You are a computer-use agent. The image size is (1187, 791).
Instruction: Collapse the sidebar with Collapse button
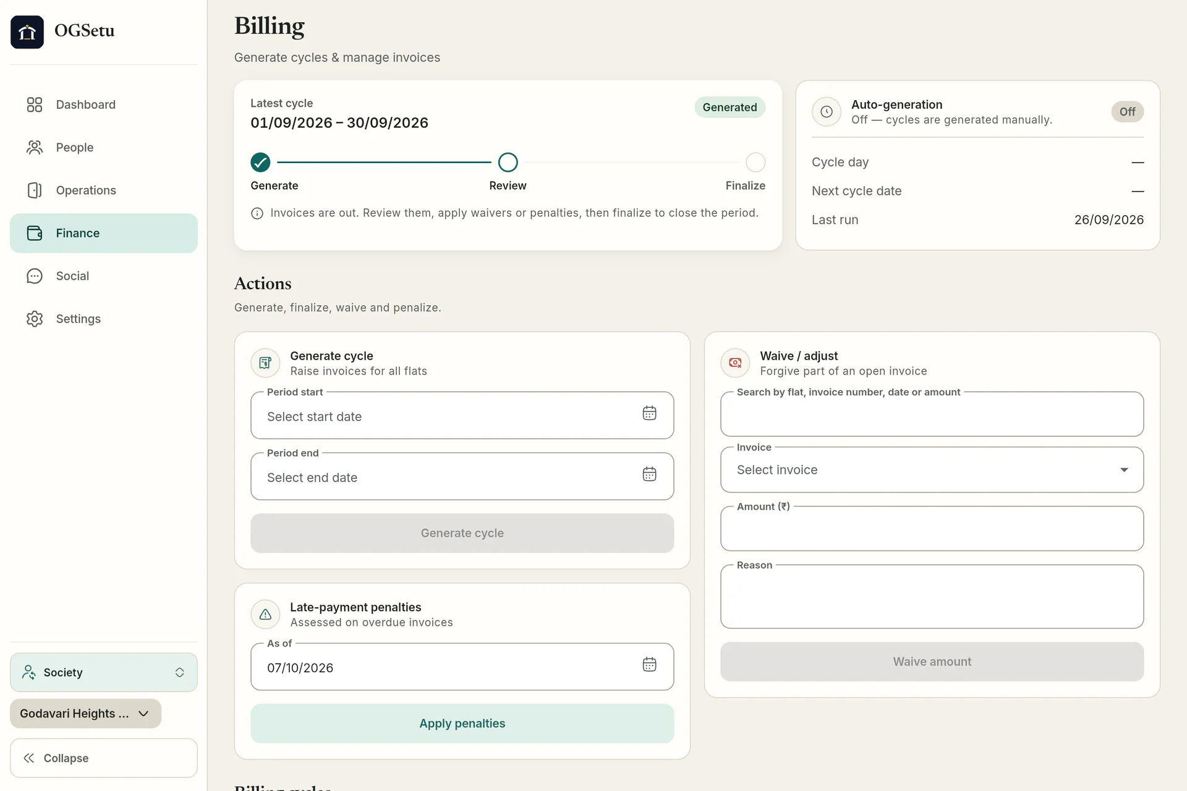(x=104, y=758)
